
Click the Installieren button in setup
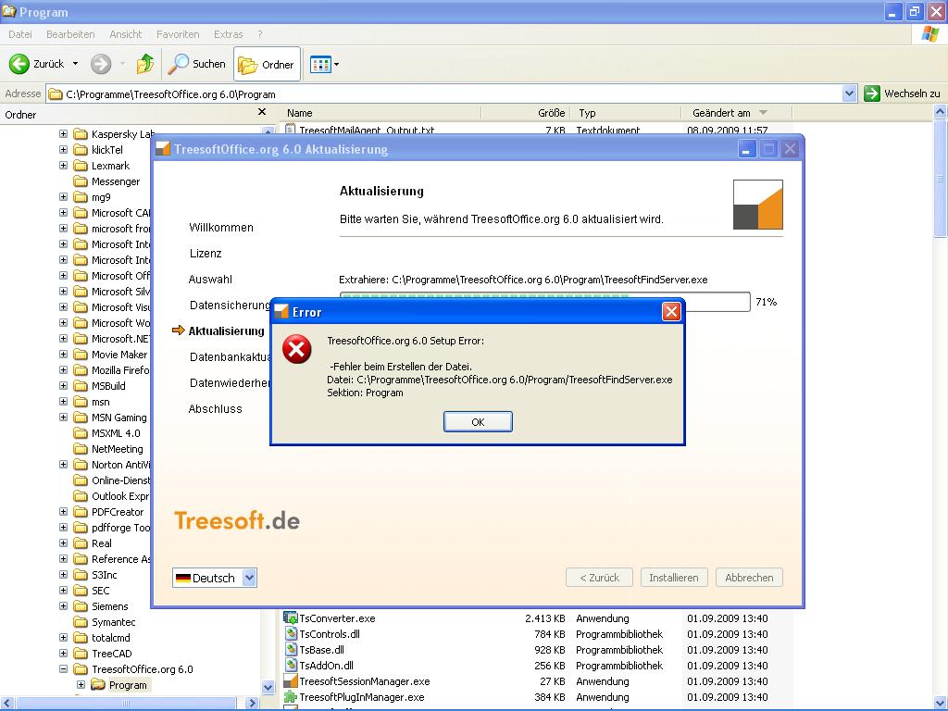coord(674,578)
